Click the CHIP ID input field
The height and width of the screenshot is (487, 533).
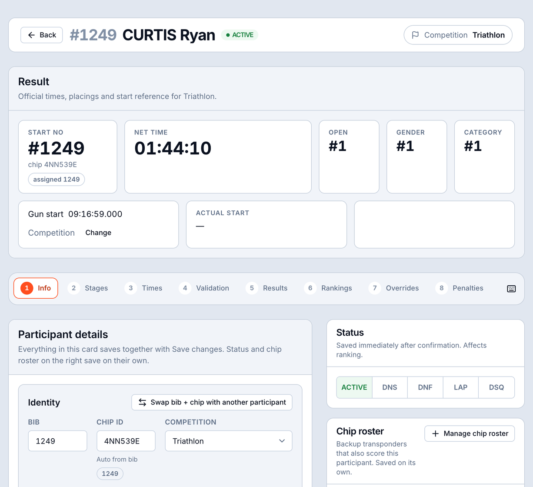click(126, 441)
